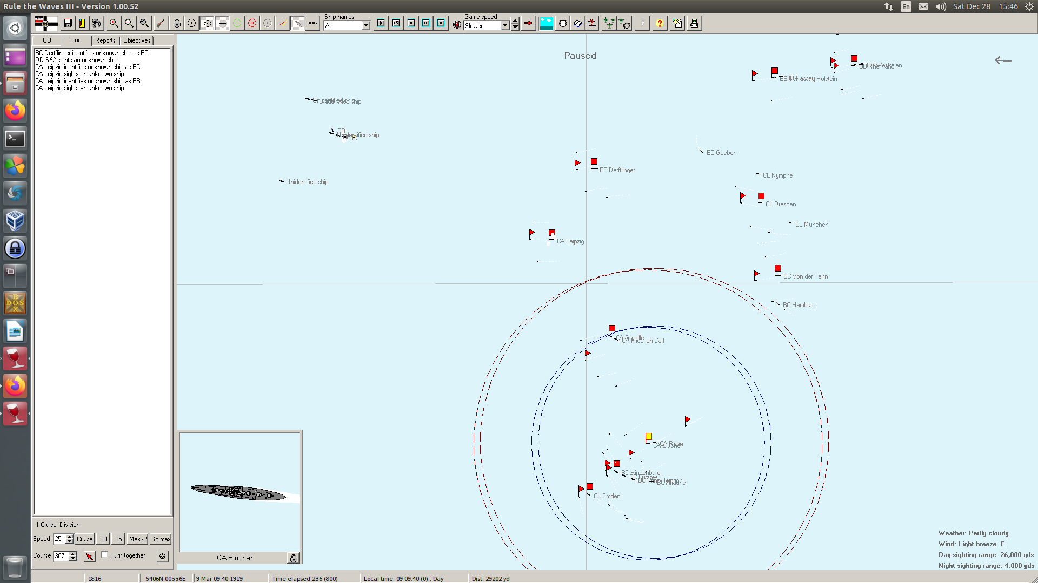This screenshot has width=1038, height=583.
Task: Click the printer icon in the toolbar
Action: tap(694, 23)
